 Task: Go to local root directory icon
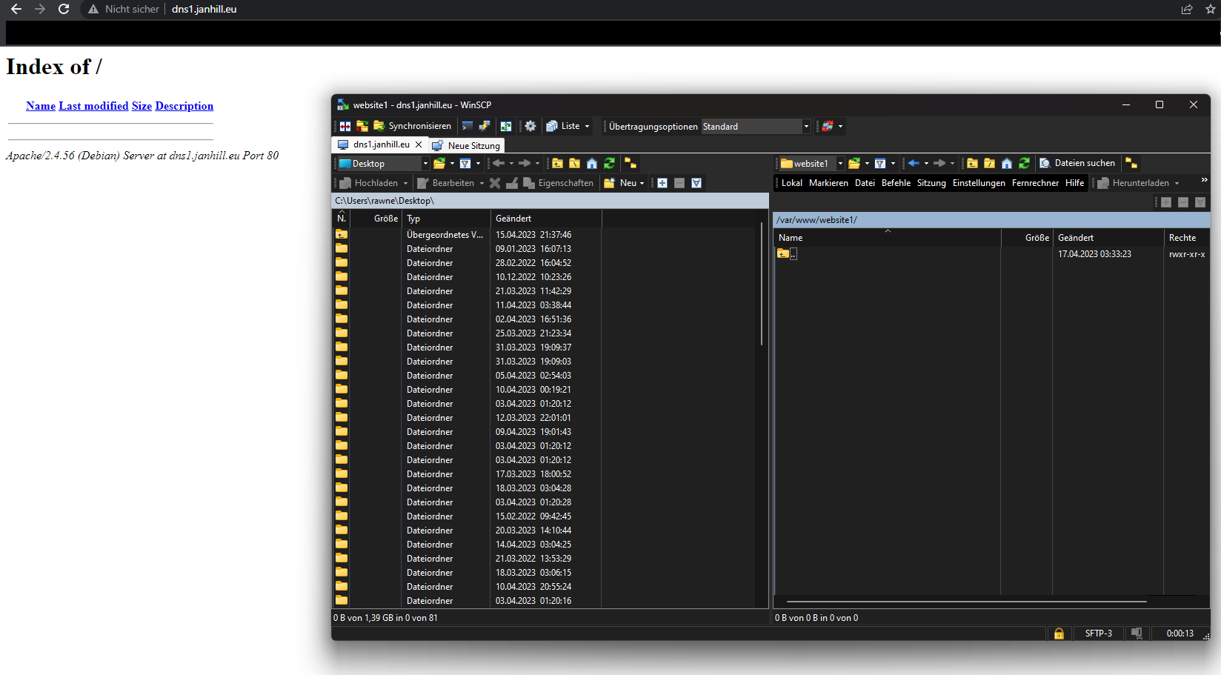(x=574, y=163)
